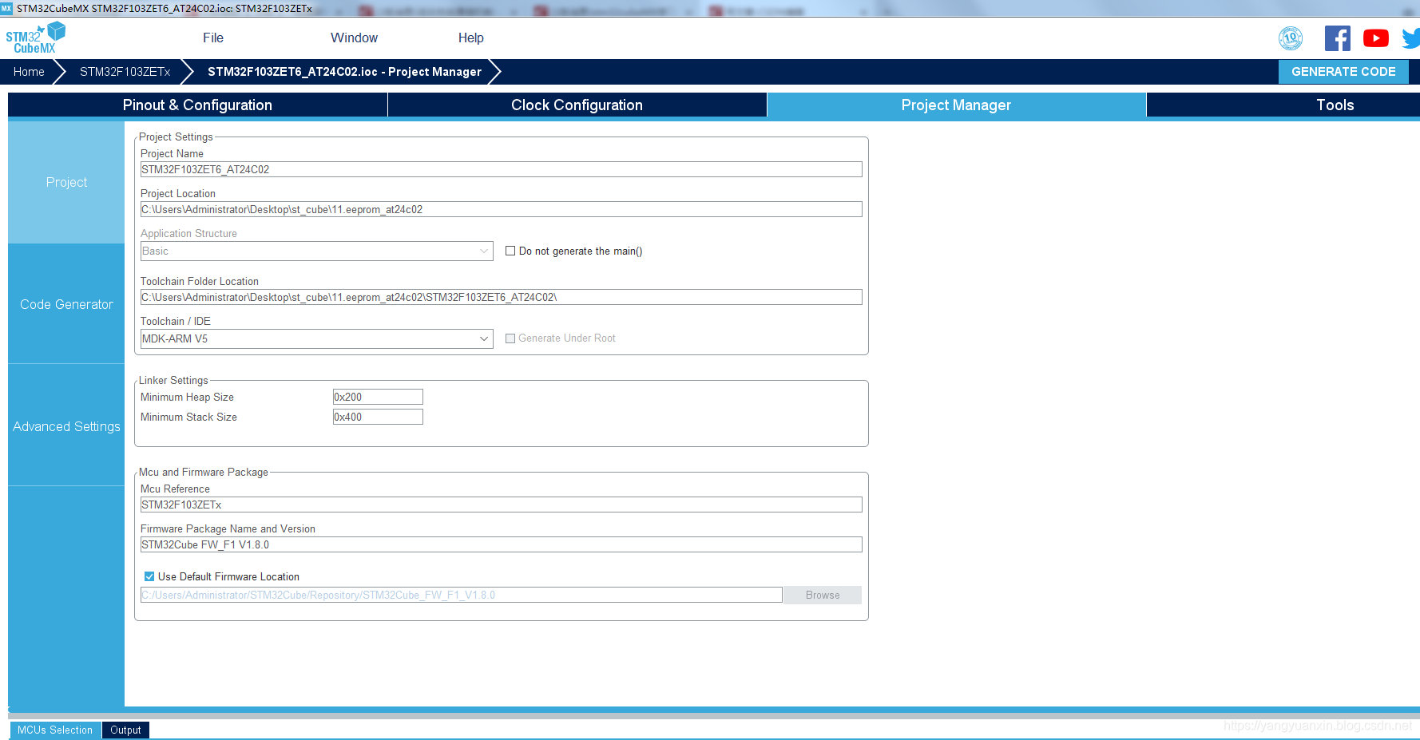1420x740 pixels.
Task: Uncheck Use Default Firmware Location
Action: point(149,576)
